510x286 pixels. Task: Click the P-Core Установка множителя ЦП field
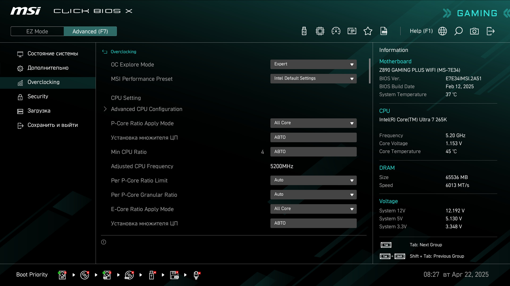pos(313,137)
